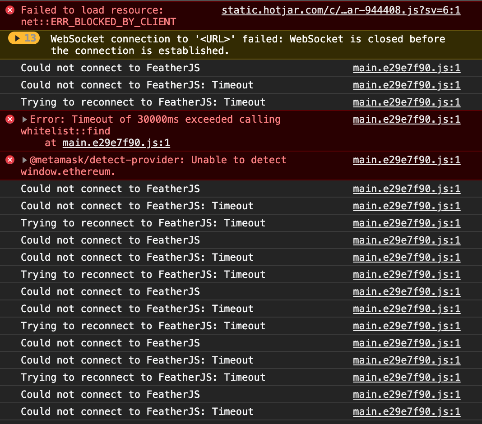Image resolution: width=482 pixels, height=424 pixels.
Task: Open the stack trace link after 'at'
Action: coord(116,143)
